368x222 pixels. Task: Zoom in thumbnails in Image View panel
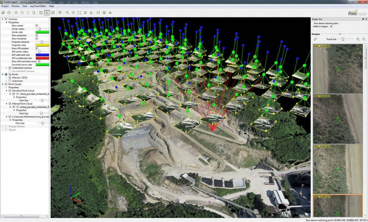point(358,39)
